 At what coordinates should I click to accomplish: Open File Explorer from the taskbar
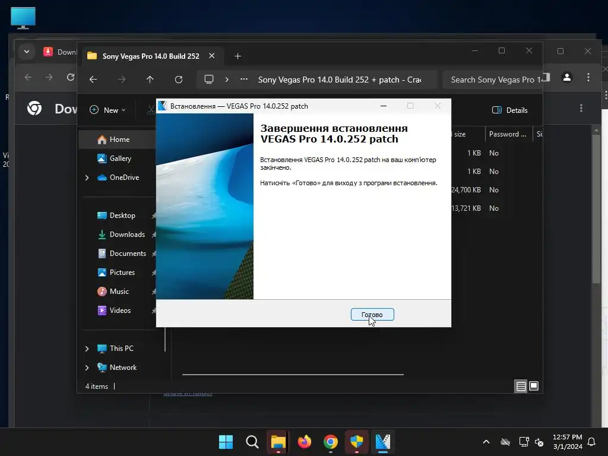pyautogui.click(x=278, y=442)
